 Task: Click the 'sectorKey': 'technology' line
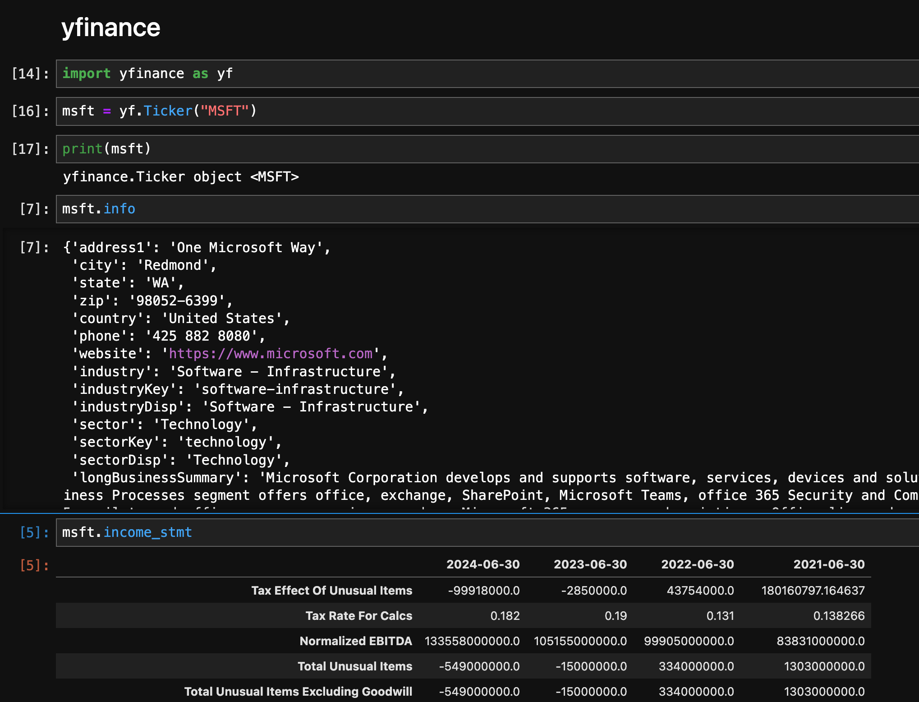coord(177,442)
